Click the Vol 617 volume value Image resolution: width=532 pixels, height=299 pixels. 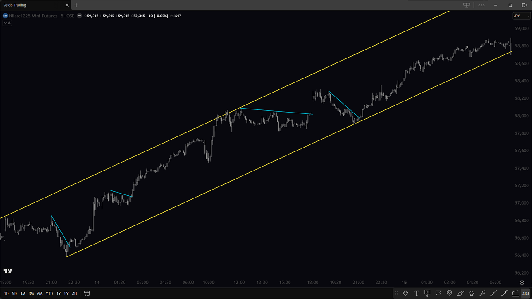pyautogui.click(x=176, y=16)
